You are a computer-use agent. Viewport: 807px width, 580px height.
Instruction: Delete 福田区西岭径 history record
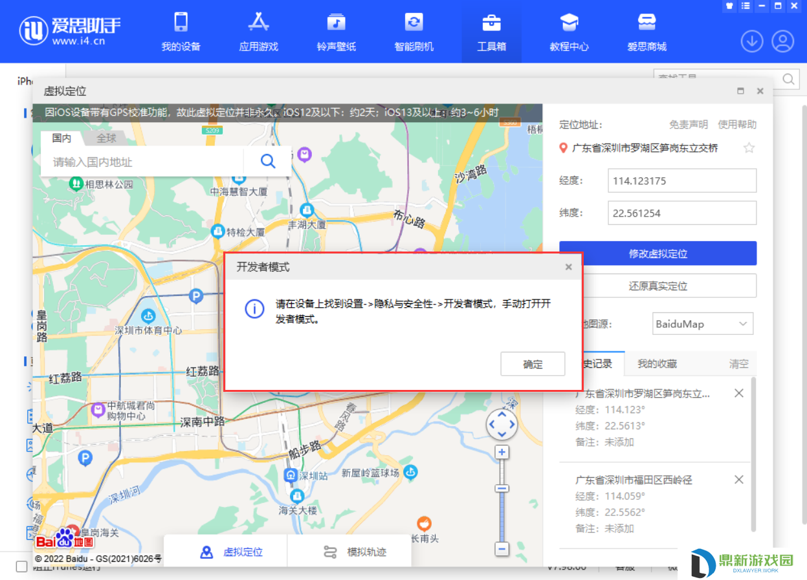click(739, 480)
